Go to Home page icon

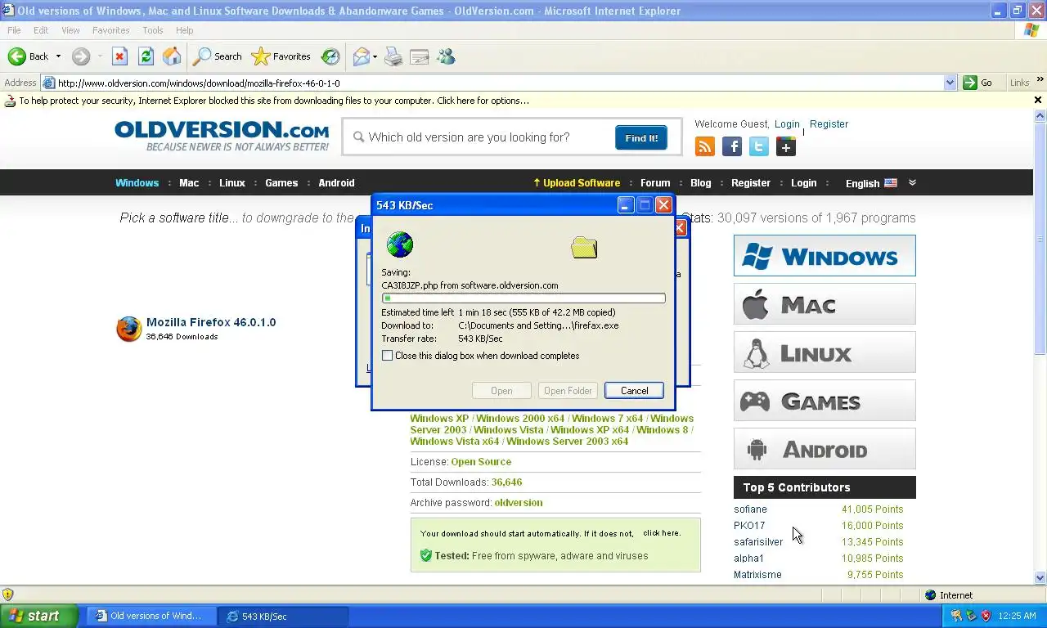pos(172,56)
